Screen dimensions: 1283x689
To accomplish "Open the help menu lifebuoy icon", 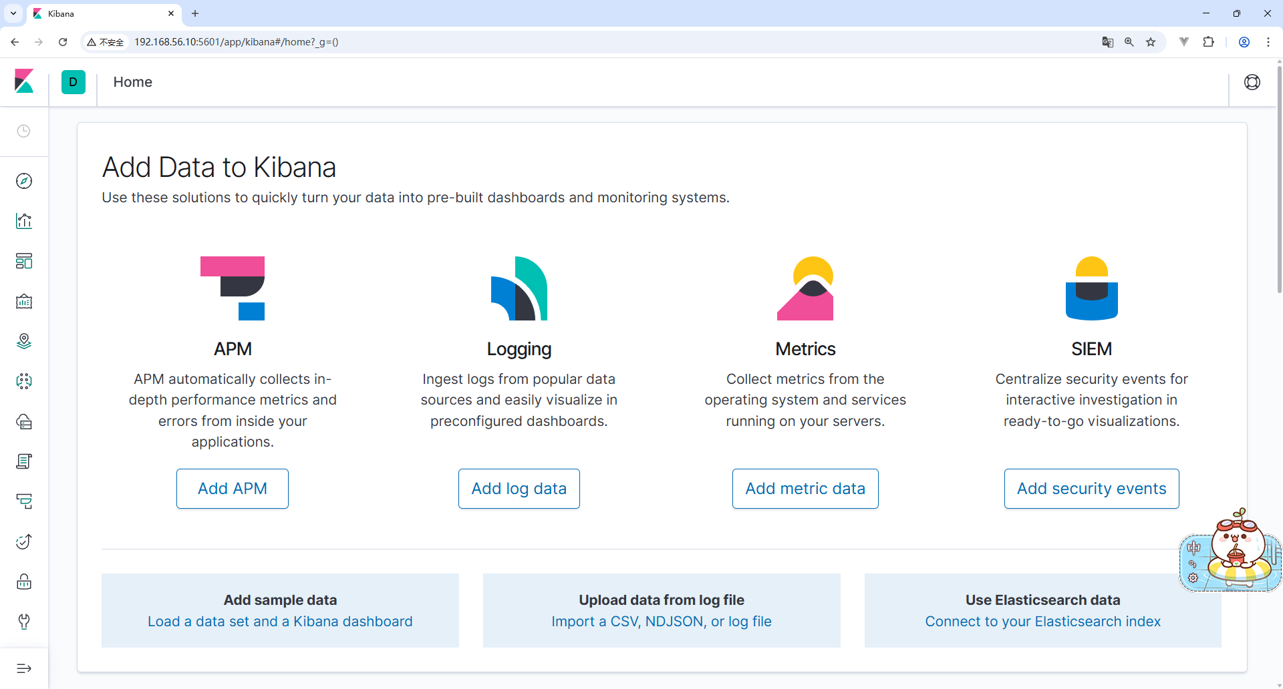I will tap(1252, 82).
